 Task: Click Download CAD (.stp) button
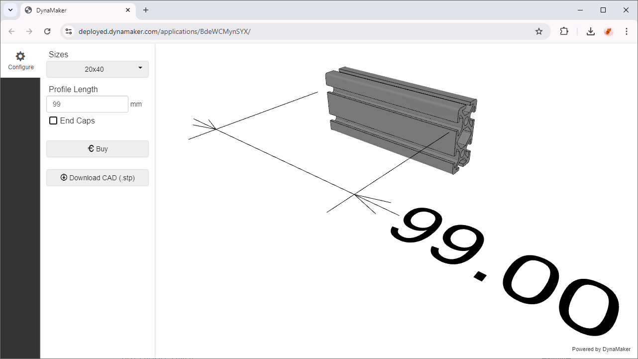tap(98, 178)
